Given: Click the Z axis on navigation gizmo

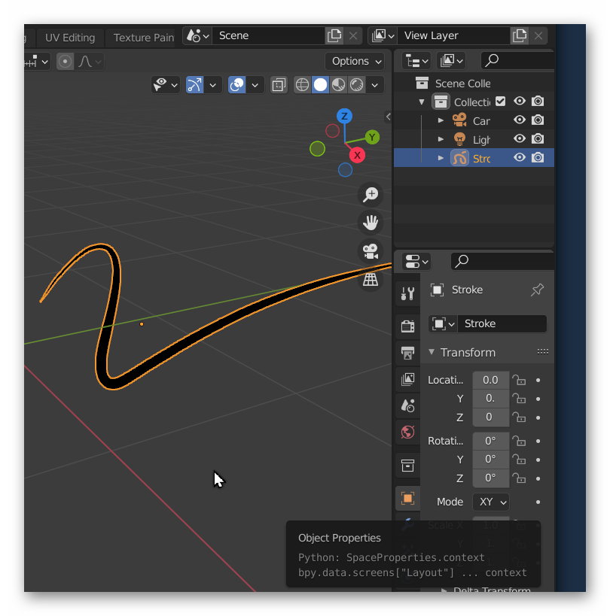Looking at the screenshot, I should pos(344,117).
